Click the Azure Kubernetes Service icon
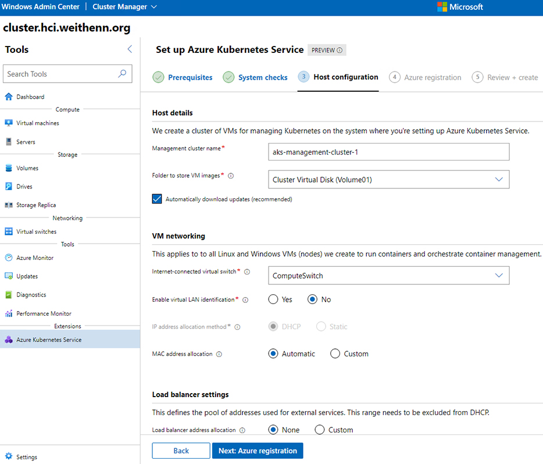The height and width of the screenshot is (464, 543). click(x=9, y=340)
